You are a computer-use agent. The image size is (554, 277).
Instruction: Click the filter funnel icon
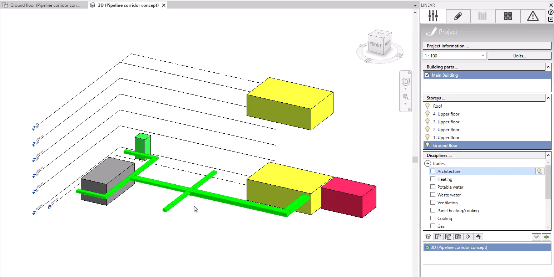coord(536,237)
